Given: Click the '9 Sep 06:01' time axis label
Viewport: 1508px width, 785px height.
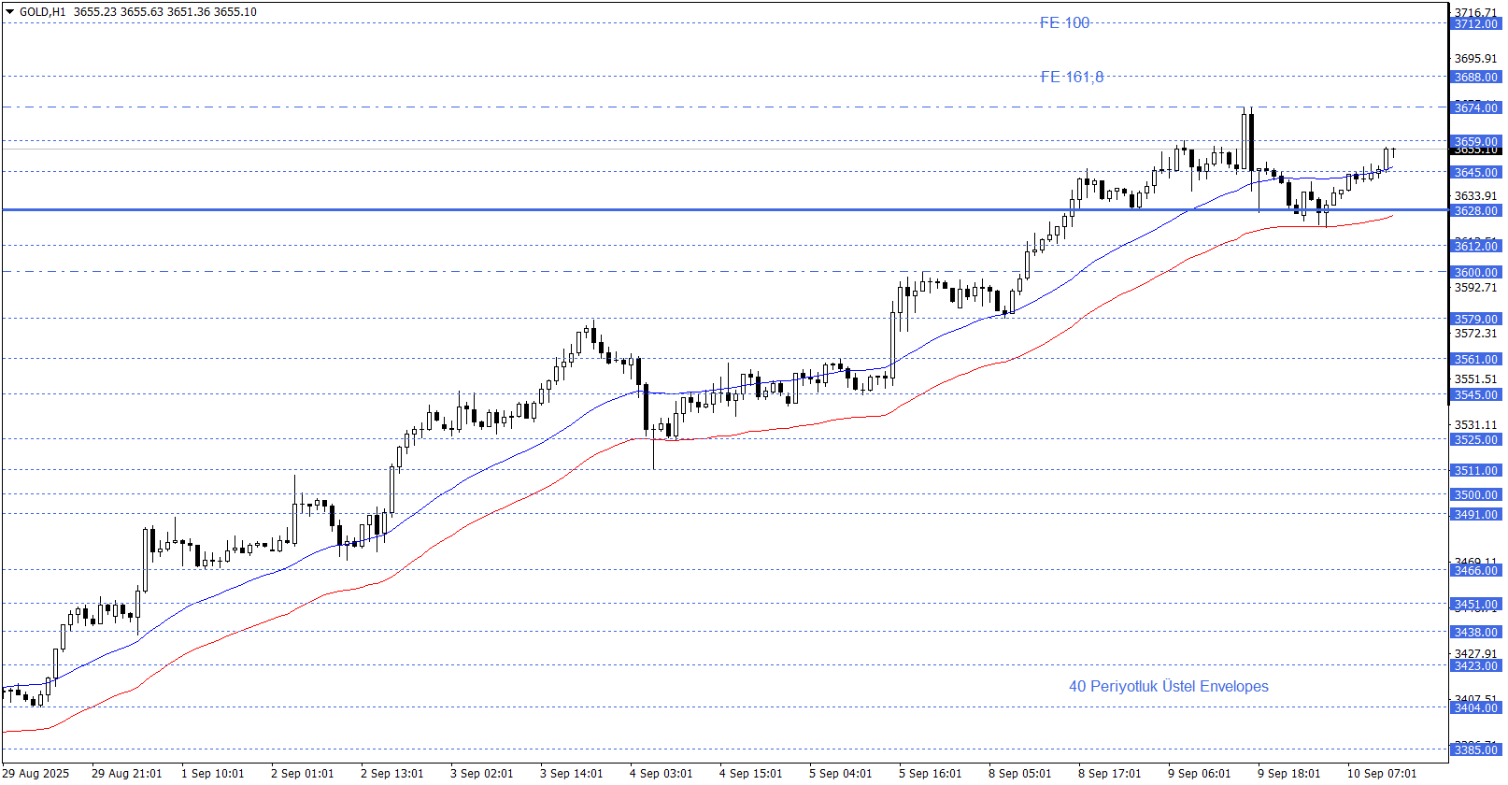Looking at the screenshot, I should 1200,774.
